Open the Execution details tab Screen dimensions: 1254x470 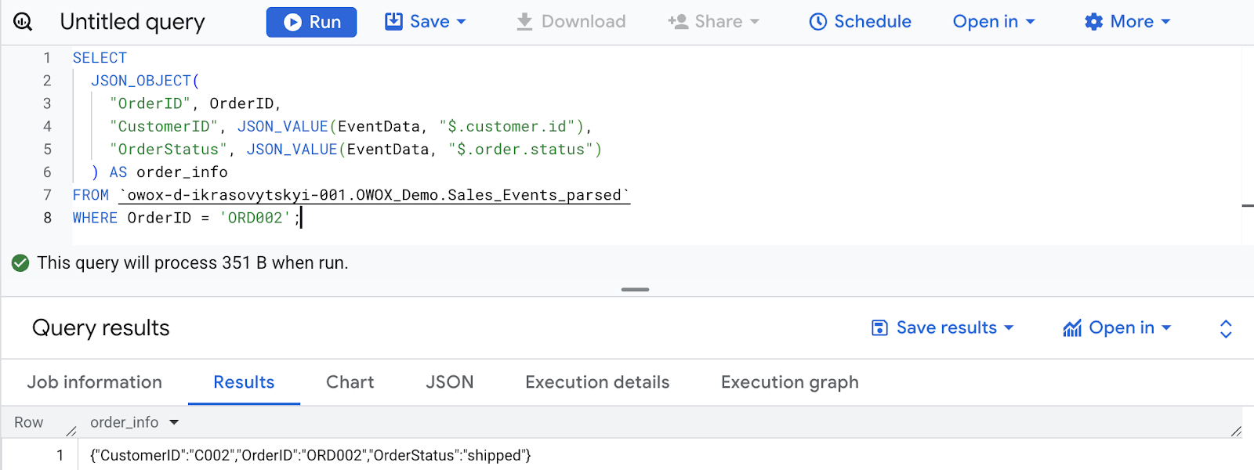click(597, 382)
